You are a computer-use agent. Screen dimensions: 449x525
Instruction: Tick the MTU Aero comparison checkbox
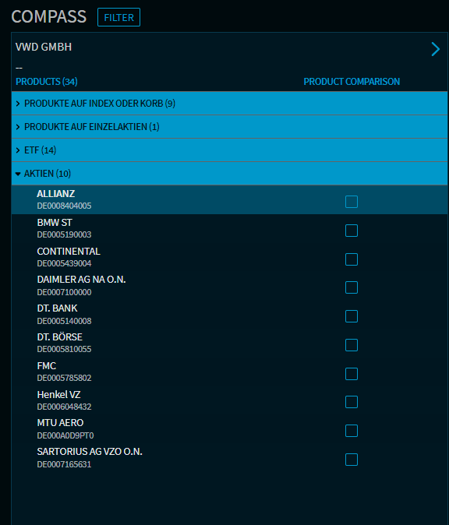click(x=352, y=431)
